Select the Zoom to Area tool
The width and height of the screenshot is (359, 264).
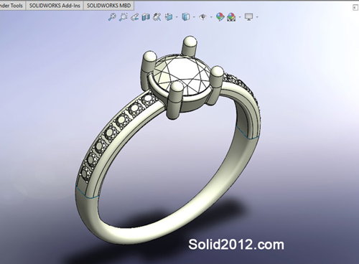point(123,17)
